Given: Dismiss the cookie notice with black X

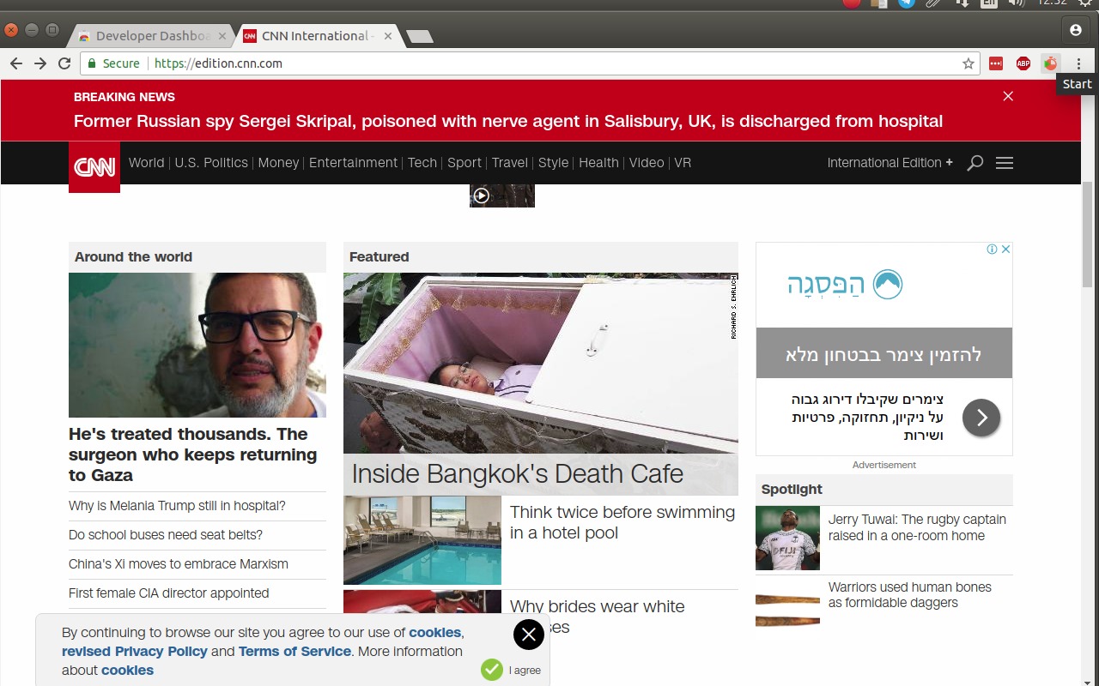Looking at the screenshot, I should [529, 635].
